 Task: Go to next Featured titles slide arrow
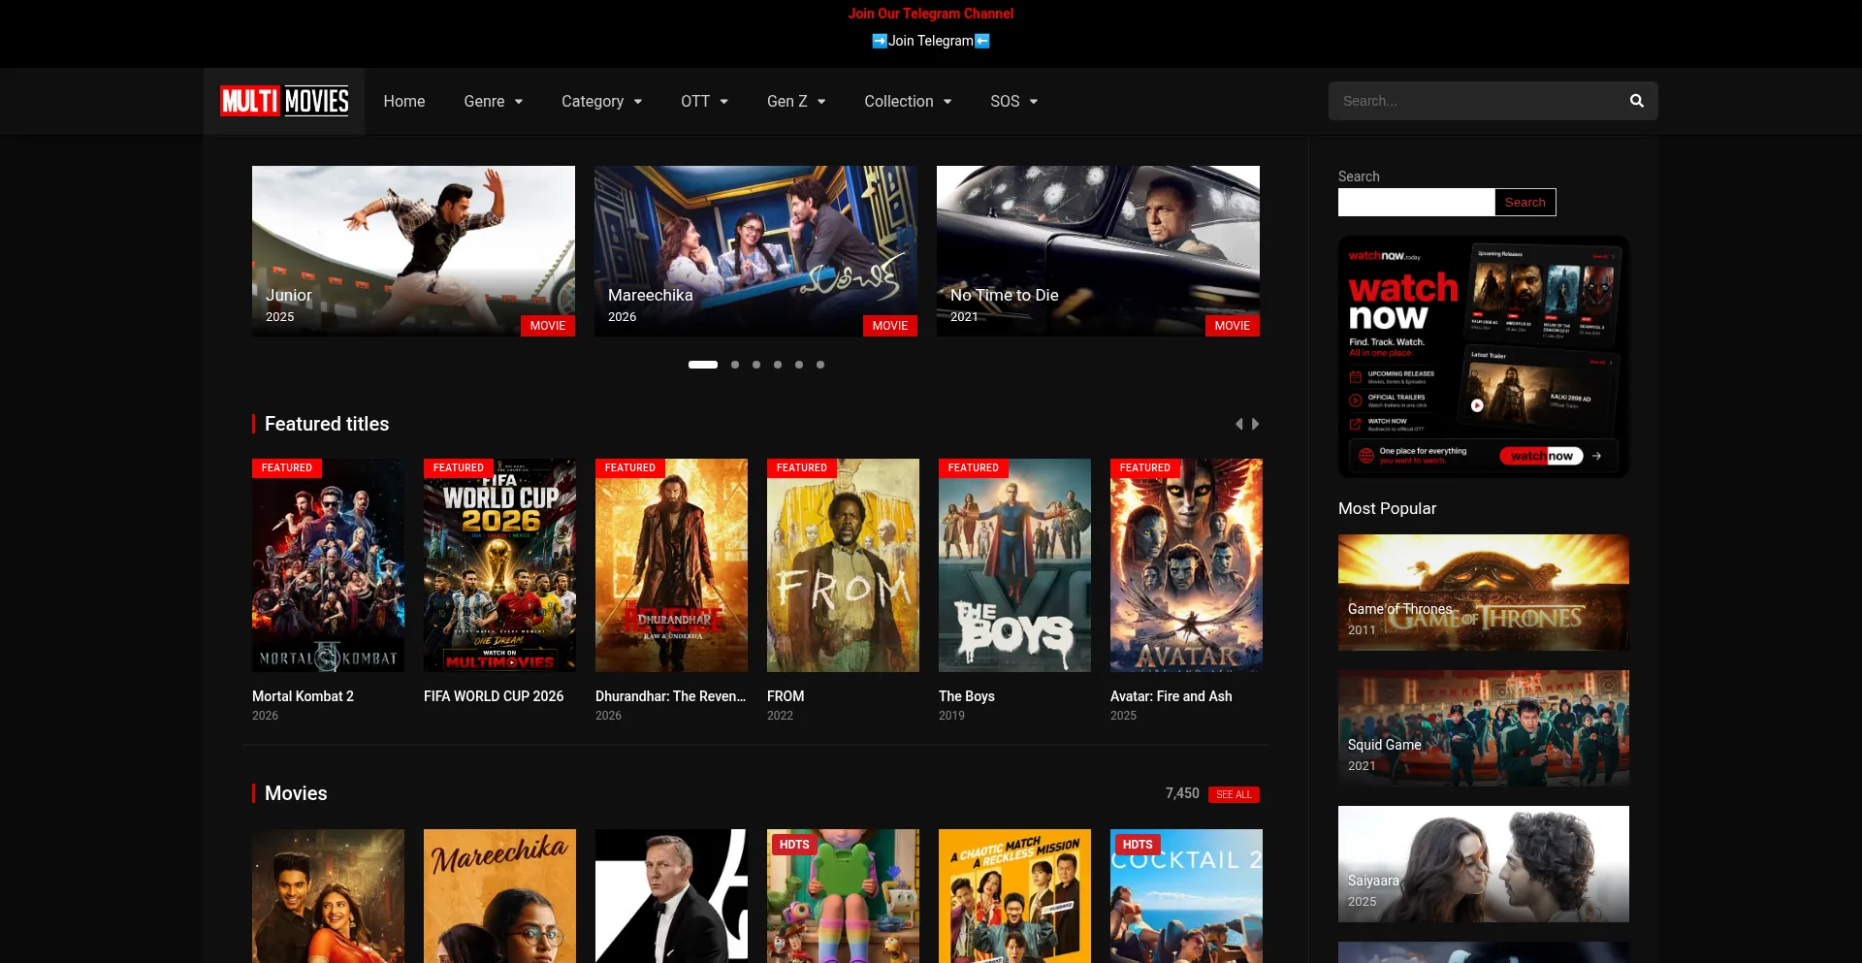tap(1256, 424)
